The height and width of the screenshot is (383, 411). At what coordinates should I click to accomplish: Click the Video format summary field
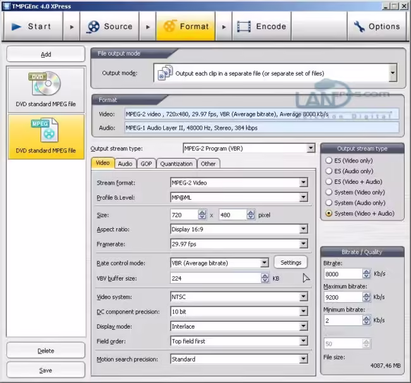pyautogui.click(x=262, y=114)
